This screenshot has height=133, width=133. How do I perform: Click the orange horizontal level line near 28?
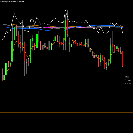tap(66, 113)
